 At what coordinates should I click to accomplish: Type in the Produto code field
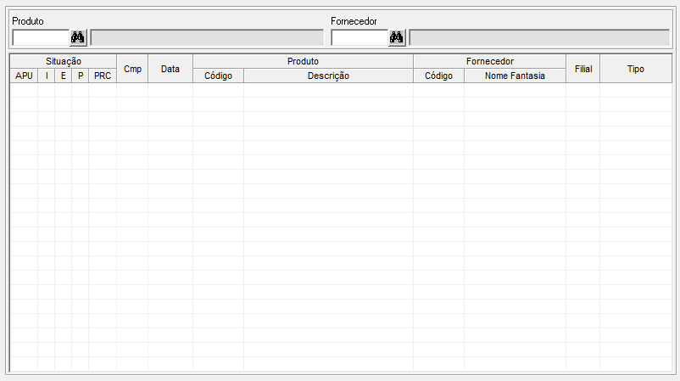pos(40,37)
